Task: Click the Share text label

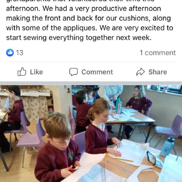Action: tap(158, 72)
